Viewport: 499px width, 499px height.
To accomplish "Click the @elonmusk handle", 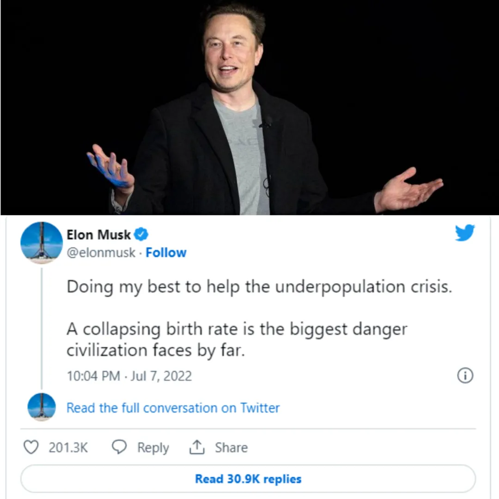I will click(101, 253).
